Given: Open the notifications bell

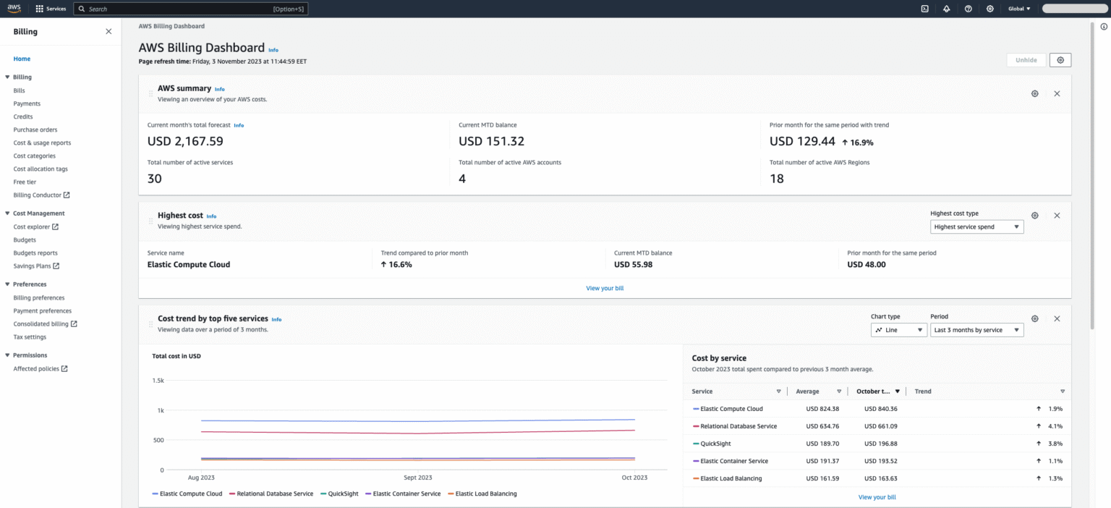Looking at the screenshot, I should pos(946,8).
